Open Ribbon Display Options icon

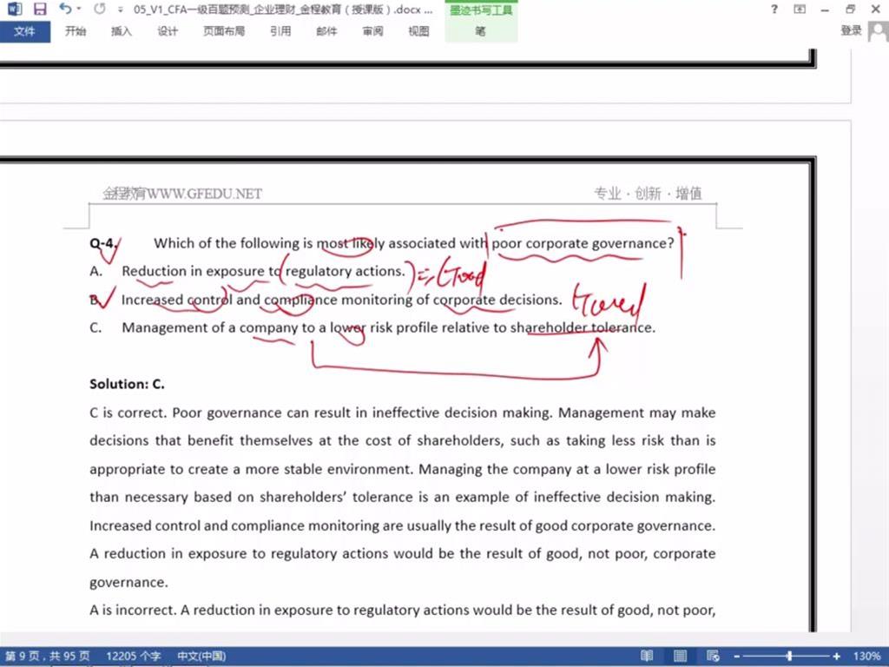coord(800,9)
